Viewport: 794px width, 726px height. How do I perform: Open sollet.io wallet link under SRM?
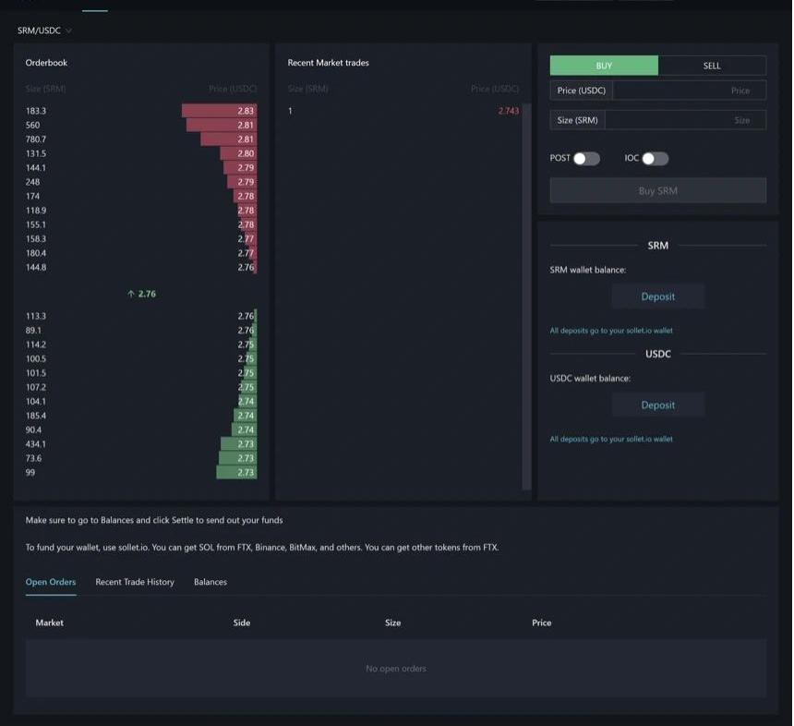(611, 331)
